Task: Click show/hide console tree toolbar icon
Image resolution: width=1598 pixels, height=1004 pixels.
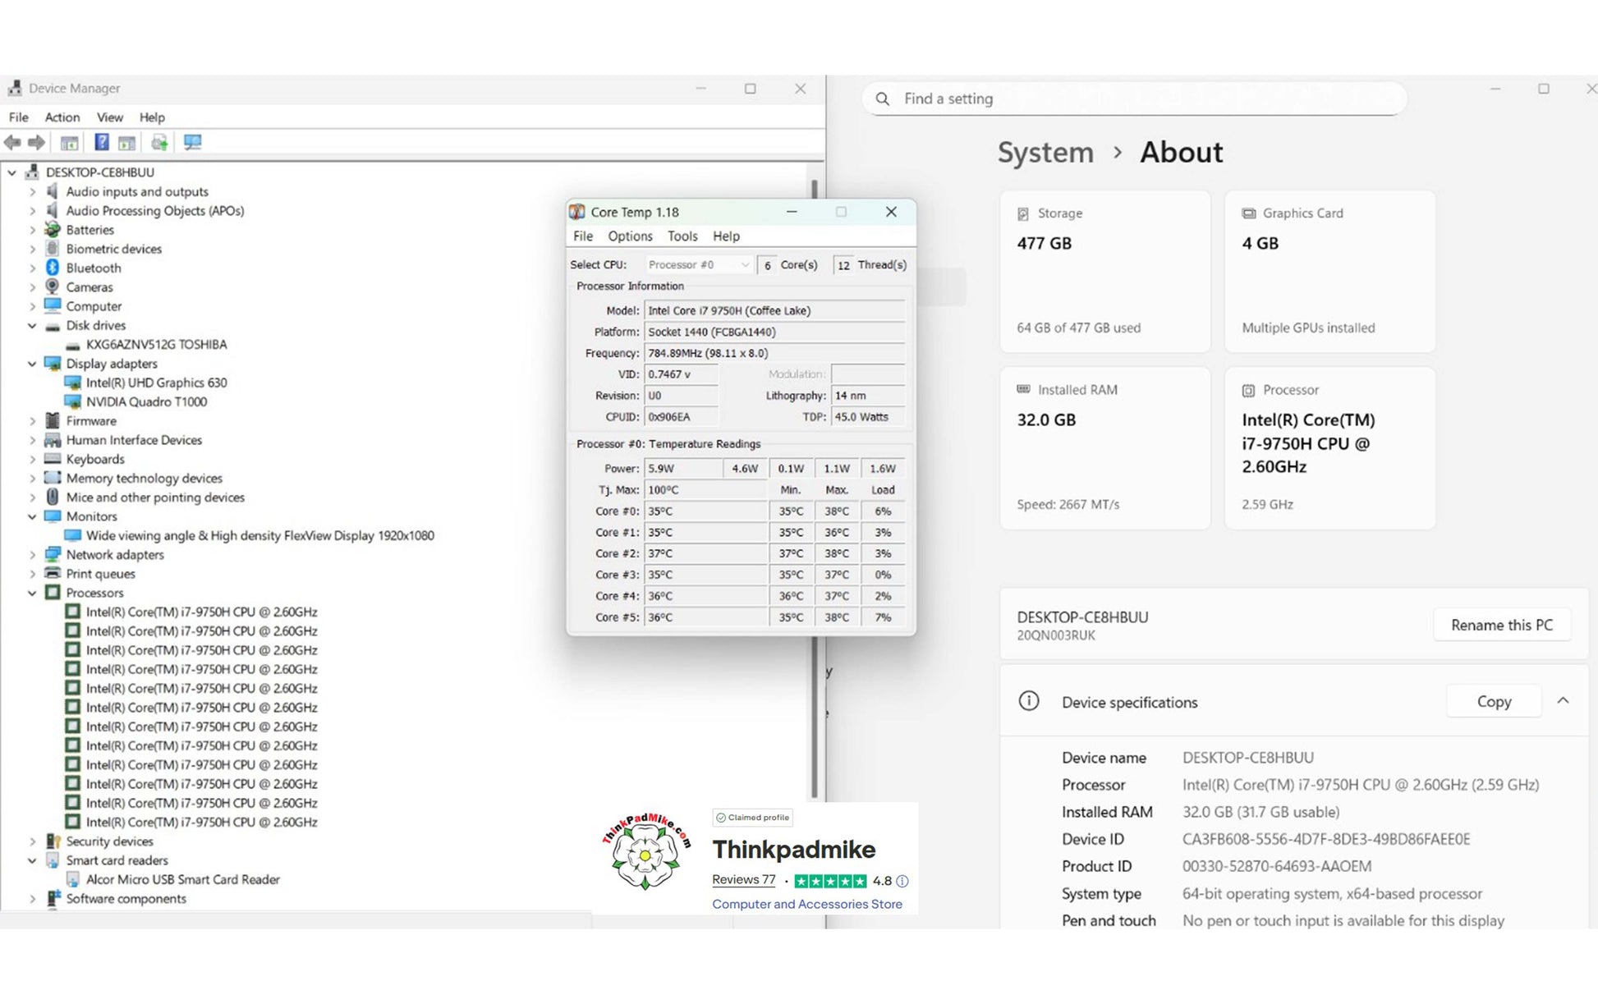Action: 70,143
